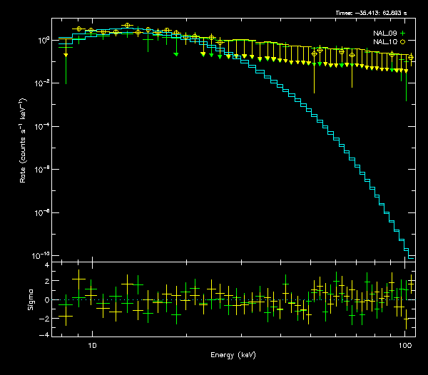Click the 10 tick label on energy axis
Viewport: 428px width, 375px height.
pyautogui.click(x=91, y=346)
